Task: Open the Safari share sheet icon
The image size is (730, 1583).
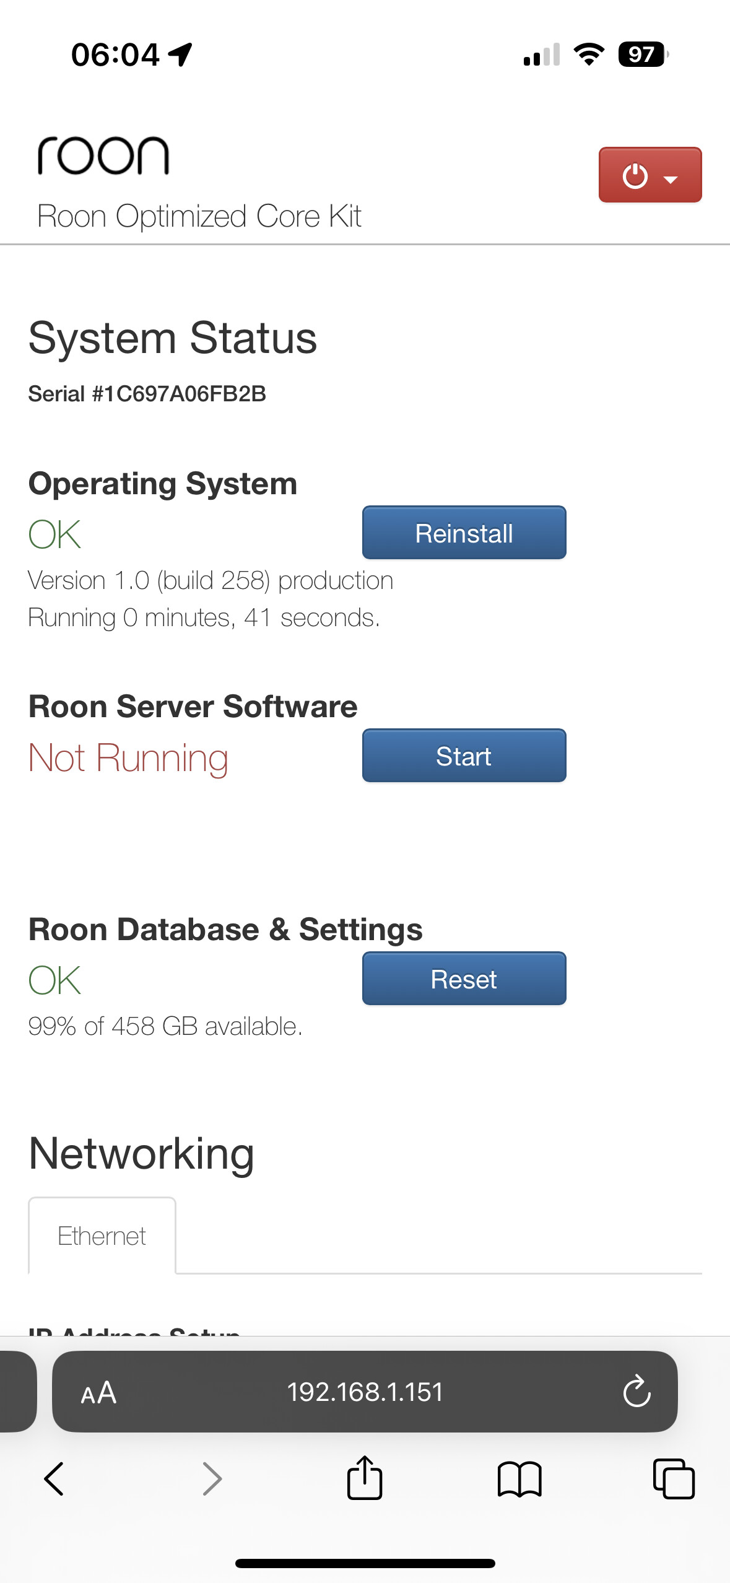Action: [x=365, y=1478]
